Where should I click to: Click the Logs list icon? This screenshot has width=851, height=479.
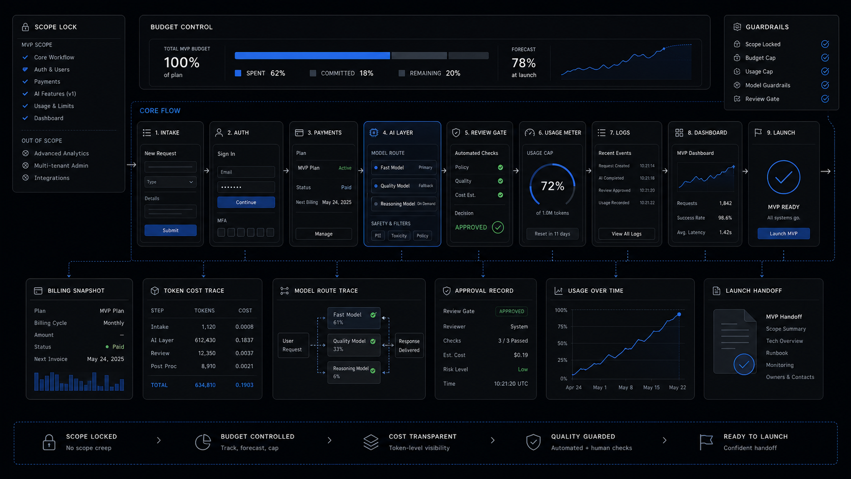click(602, 133)
